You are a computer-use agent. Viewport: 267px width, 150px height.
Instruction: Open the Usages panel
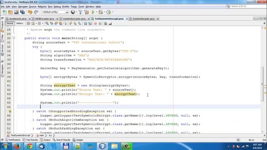coord(78,140)
